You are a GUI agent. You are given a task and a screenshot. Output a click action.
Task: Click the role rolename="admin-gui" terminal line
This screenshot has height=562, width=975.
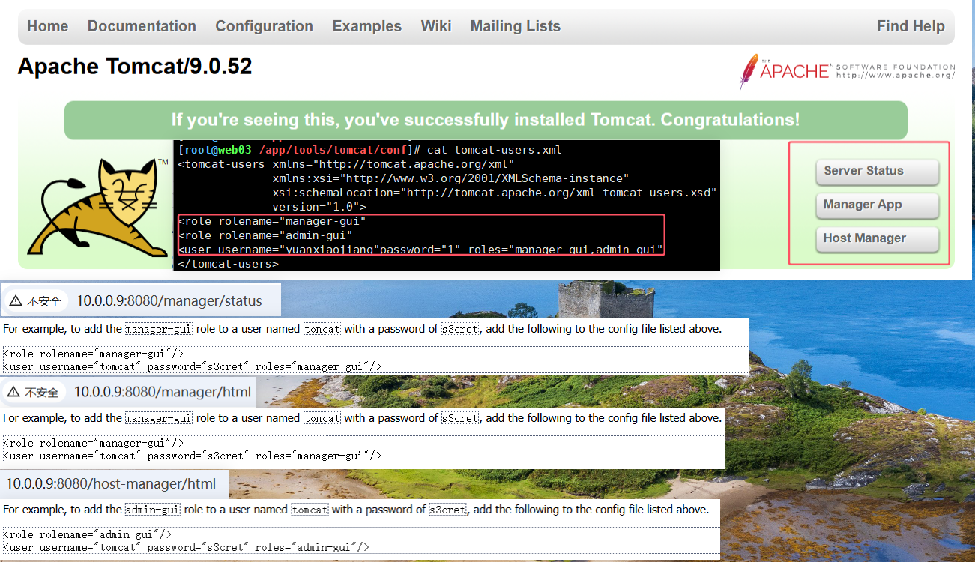pyautogui.click(x=265, y=235)
